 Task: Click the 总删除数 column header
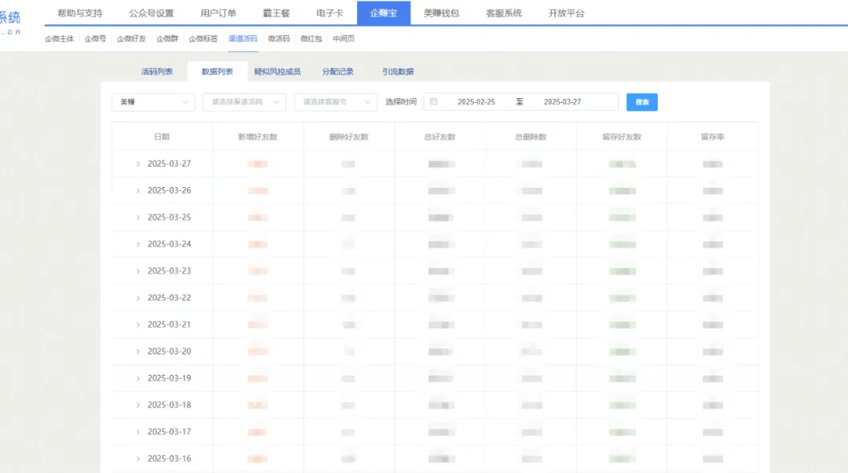pos(531,137)
